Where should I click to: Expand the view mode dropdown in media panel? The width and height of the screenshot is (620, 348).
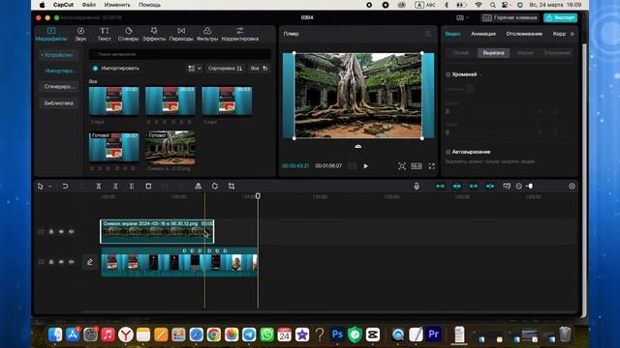pos(195,69)
